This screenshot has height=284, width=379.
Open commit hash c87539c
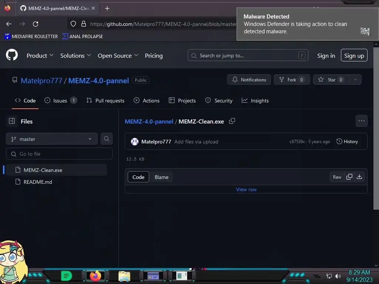click(297, 142)
